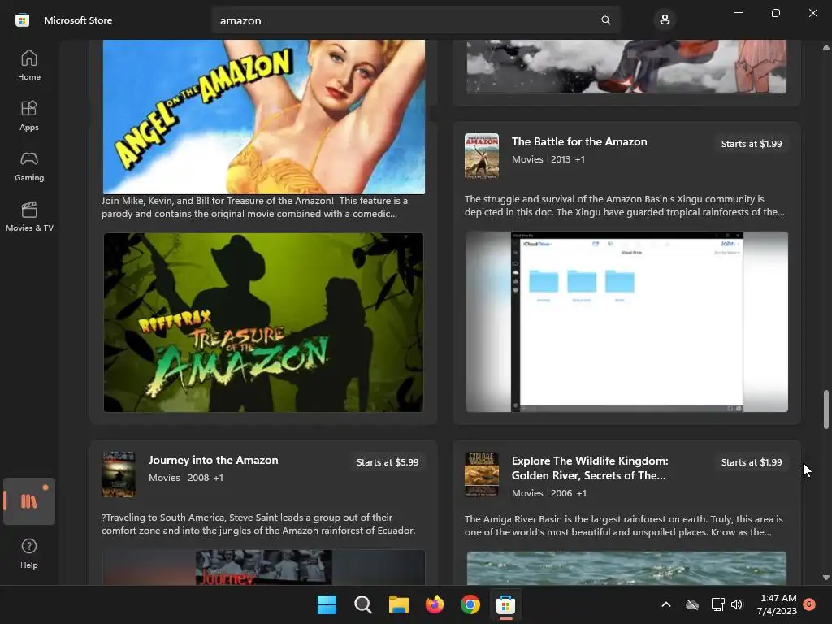The height and width of the screenshot is (624, 832).
Task: Click the 2006 year label under Explore The Wildlife Kingdom
Action: [561, 493]
